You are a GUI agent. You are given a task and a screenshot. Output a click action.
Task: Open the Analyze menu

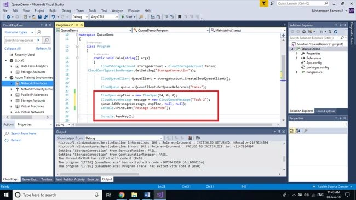click(117, 10)
